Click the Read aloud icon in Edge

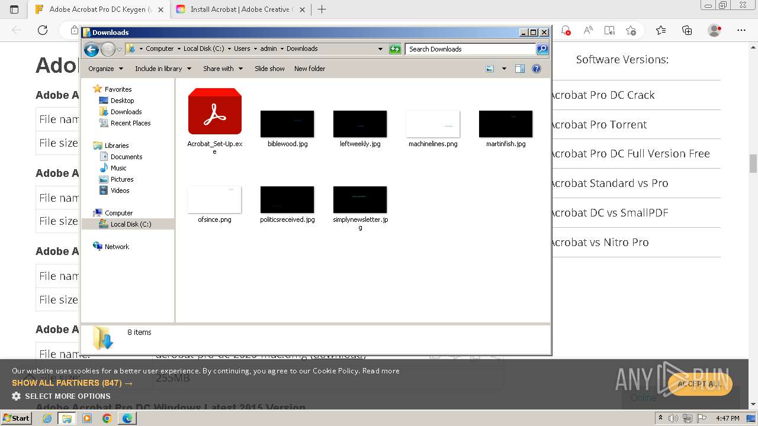pyautogui.click(x=588, y=30)
